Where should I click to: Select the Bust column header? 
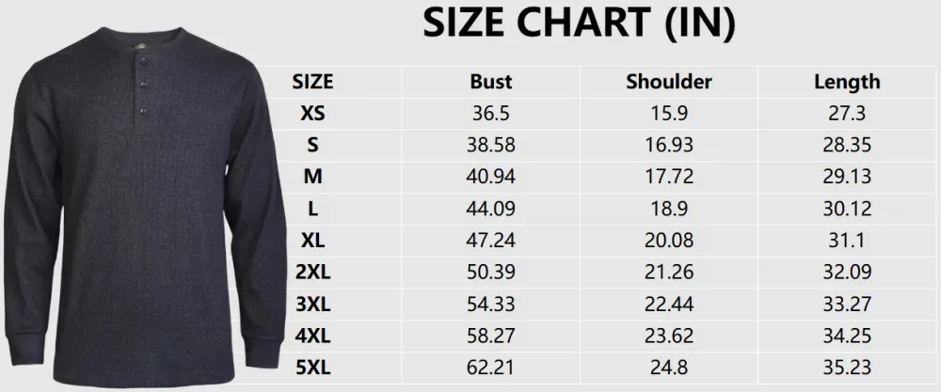click(x=491, y=82)
